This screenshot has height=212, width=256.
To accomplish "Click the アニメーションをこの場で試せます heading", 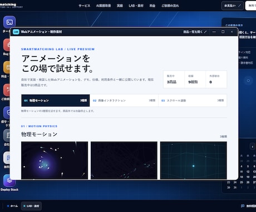I will pos(57,64).
